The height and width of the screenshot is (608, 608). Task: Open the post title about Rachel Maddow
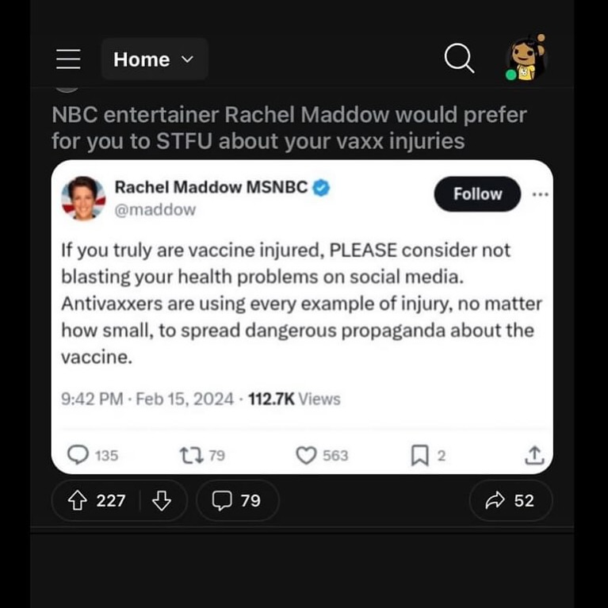tap(289, 128)
